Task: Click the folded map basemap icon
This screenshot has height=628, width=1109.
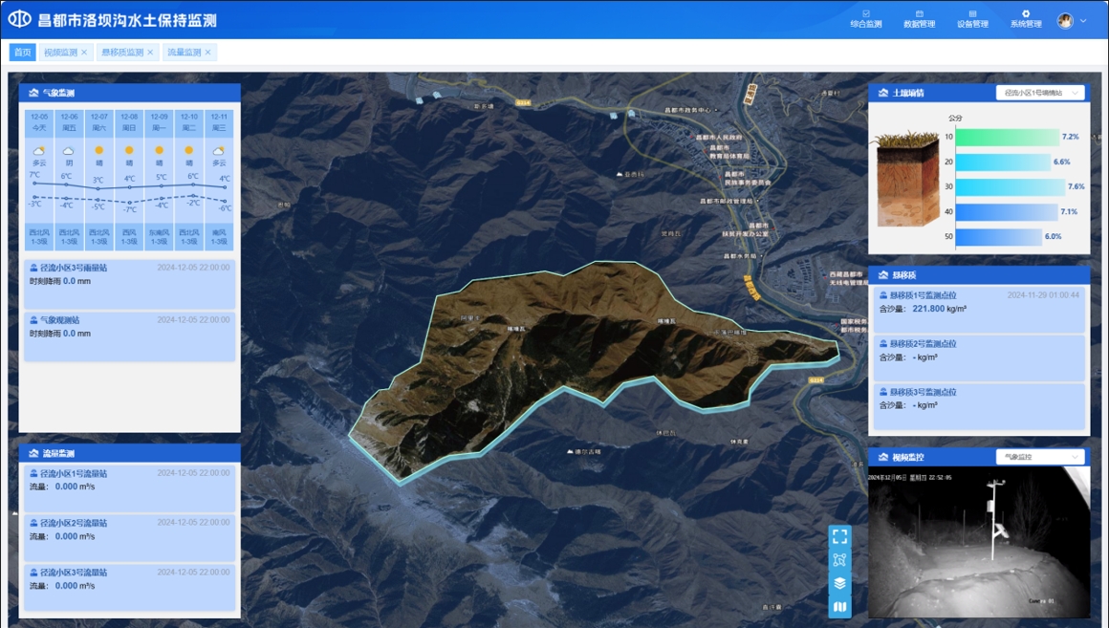Action: coord(839,607)
